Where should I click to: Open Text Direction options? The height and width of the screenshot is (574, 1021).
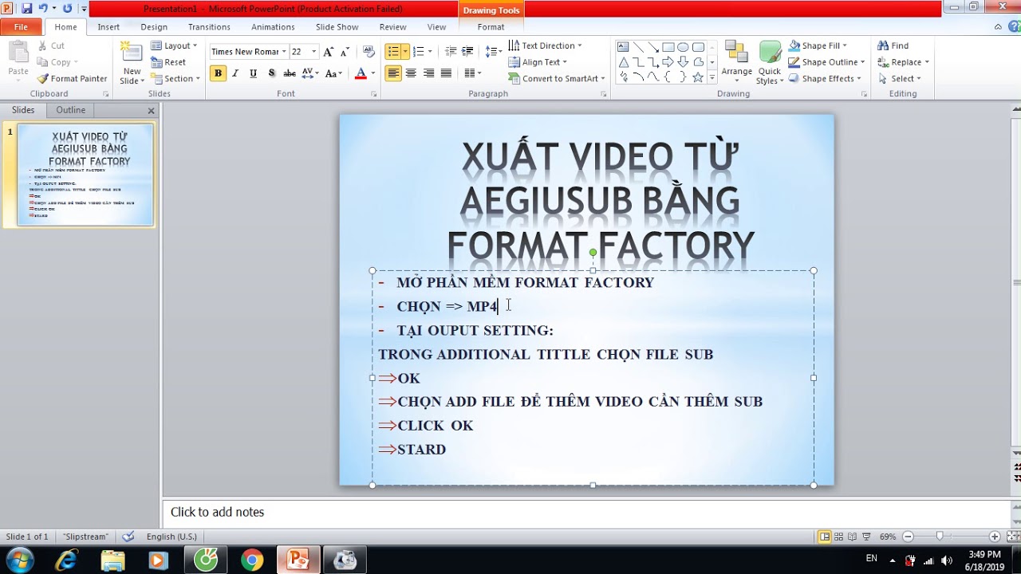(x=545, y=45)
